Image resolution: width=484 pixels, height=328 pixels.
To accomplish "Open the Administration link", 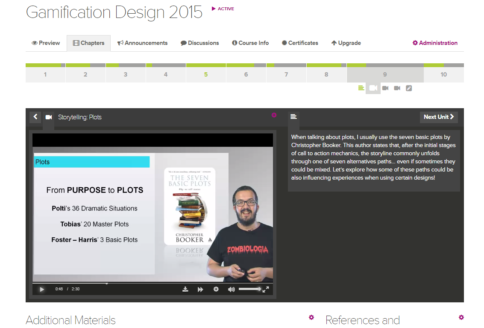I will (435, 43).
